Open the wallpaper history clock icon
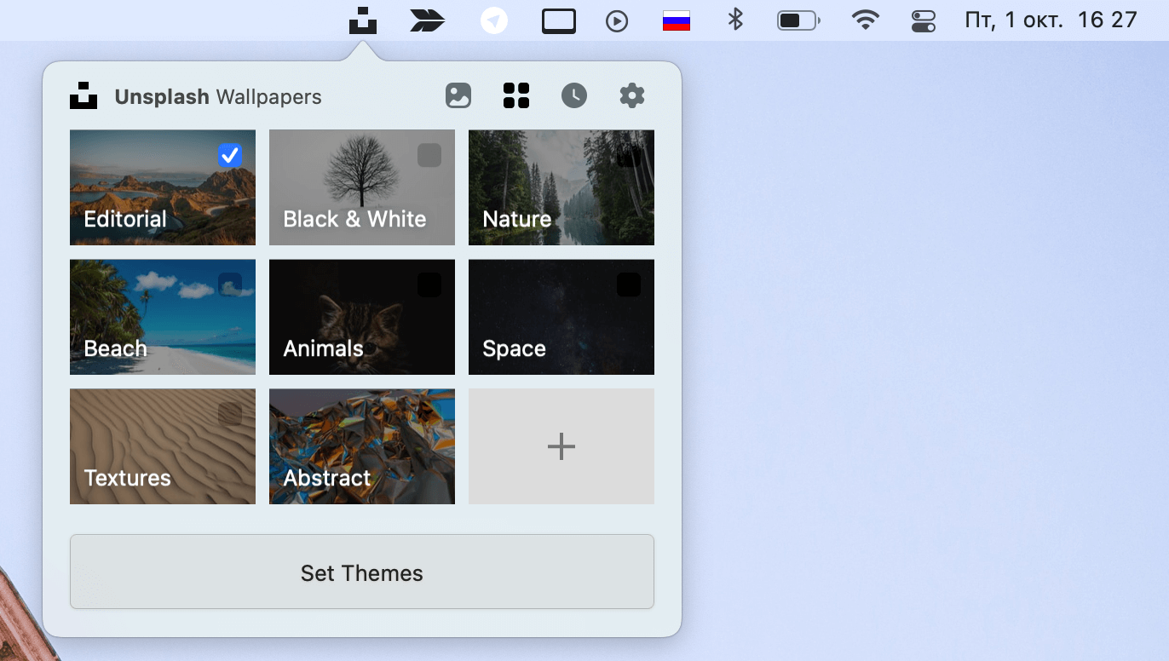The width and height of the screenshot is (1169, 661). 574,95
